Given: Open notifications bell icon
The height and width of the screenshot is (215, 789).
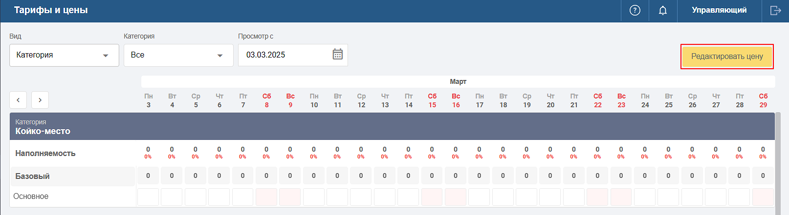Looking at the screenshot, I should (x=663, y=10).
